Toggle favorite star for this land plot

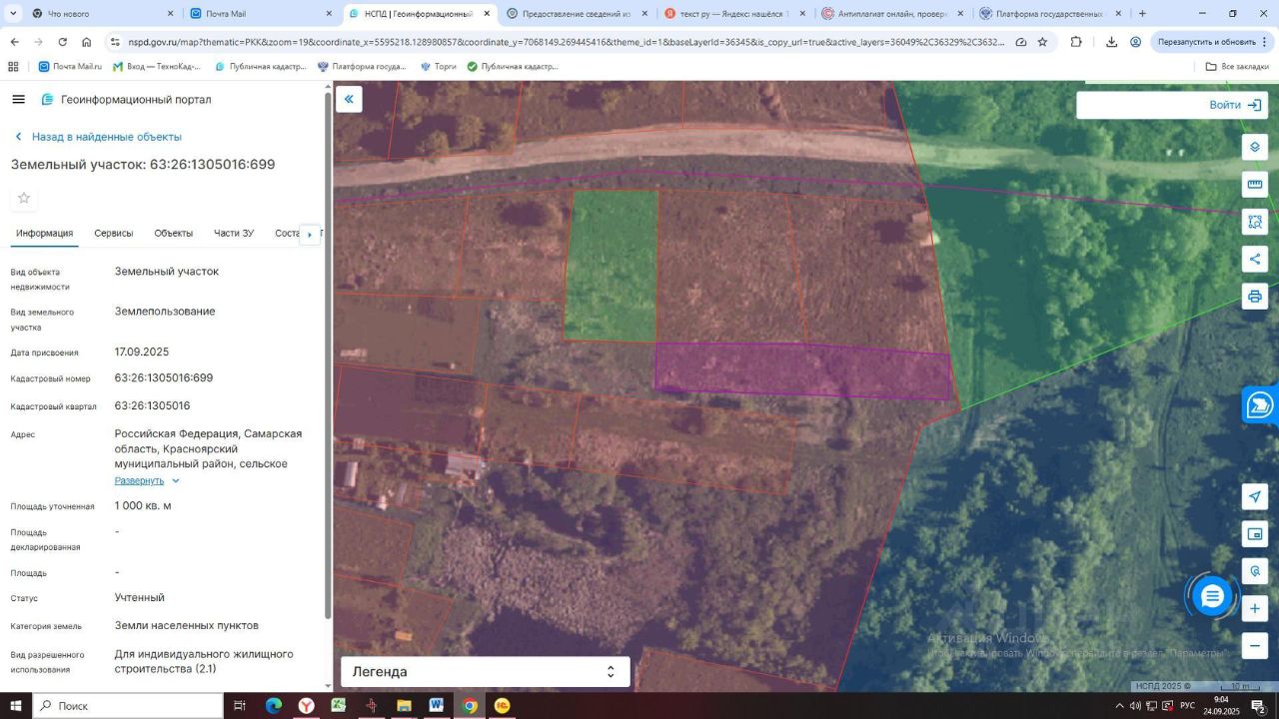click(x=24, y=198)
